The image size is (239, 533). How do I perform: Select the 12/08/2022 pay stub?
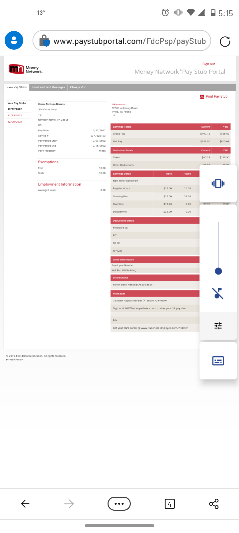[15, 122]
